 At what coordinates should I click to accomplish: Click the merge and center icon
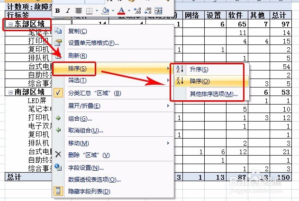pyautogui.click(x=158, y=11)
